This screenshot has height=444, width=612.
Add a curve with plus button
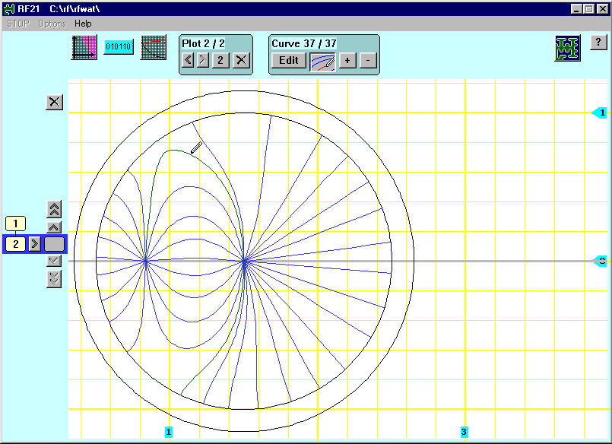tap(347, 60)
